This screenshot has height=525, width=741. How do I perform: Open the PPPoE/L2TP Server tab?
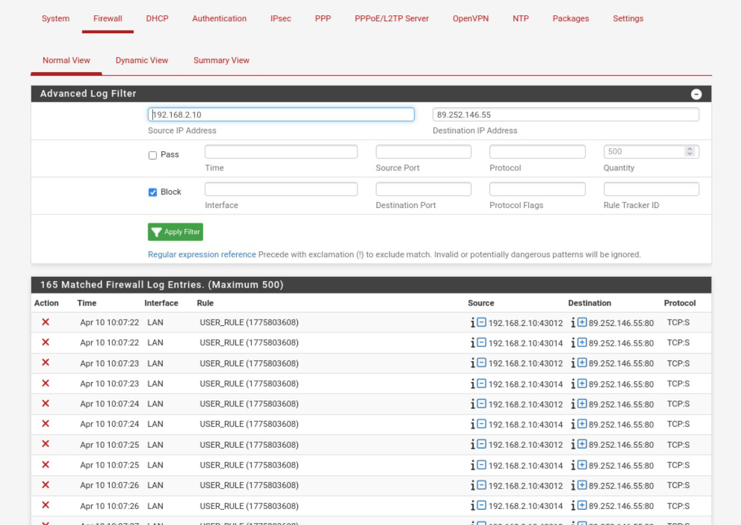coord(392,18)
